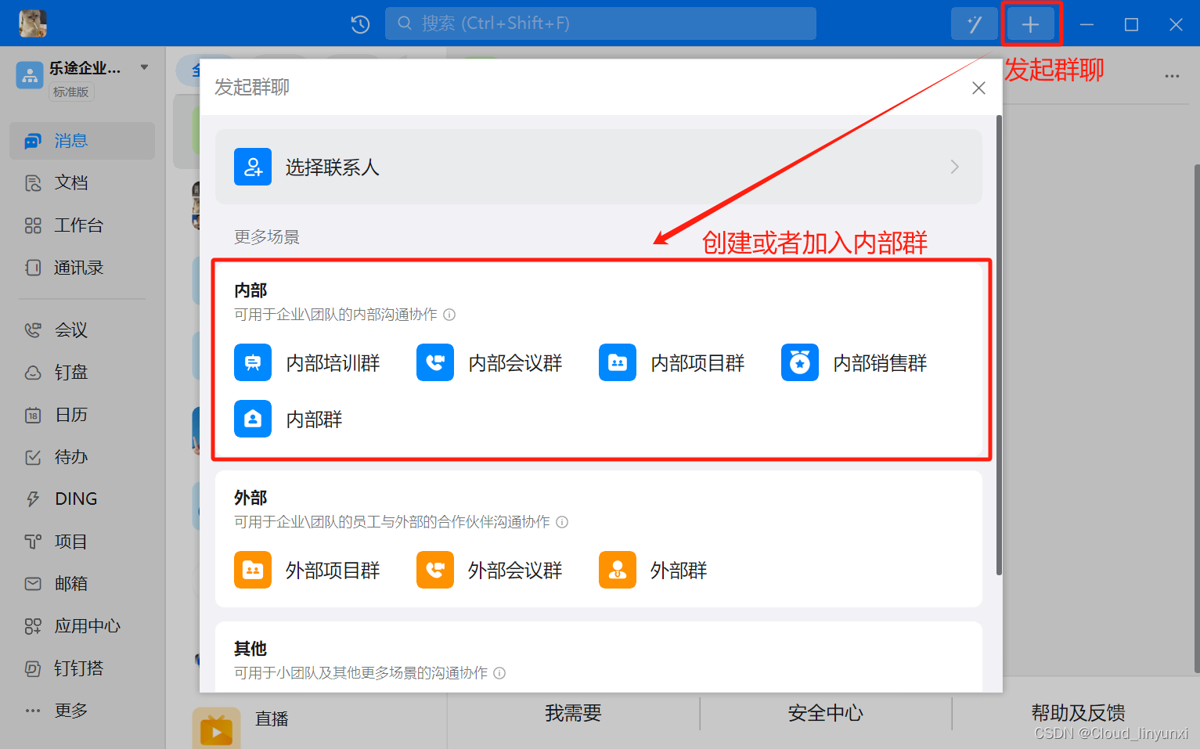Image resolution: width=1200 pixels, height=749 pixels.
Task: Click the 安全中心 button
Action: [826, 714]
